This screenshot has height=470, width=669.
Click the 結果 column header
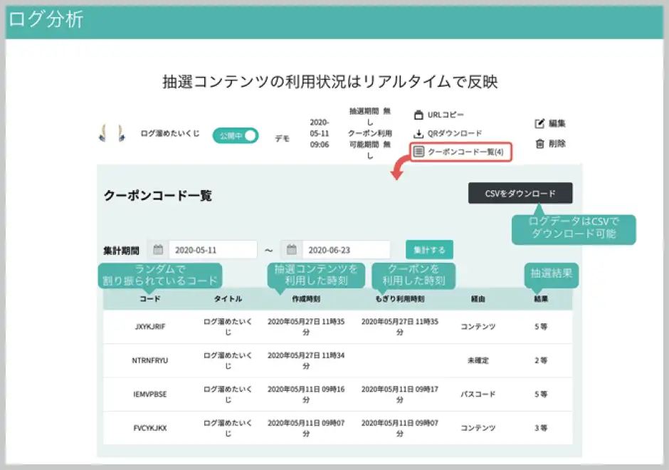click(541, 299)
